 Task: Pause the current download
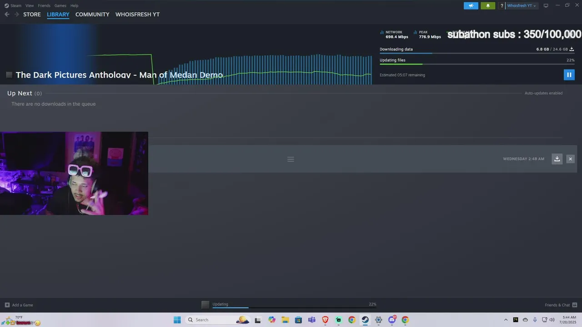pos(569,75)
